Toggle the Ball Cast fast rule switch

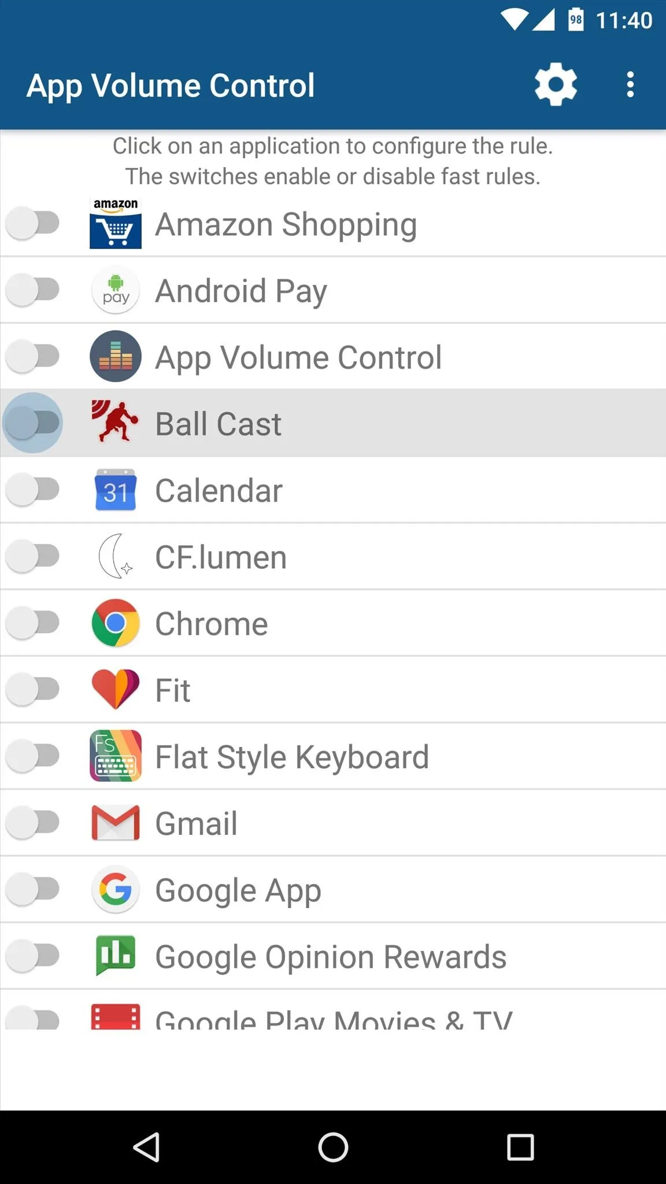[x=33, y=423]
